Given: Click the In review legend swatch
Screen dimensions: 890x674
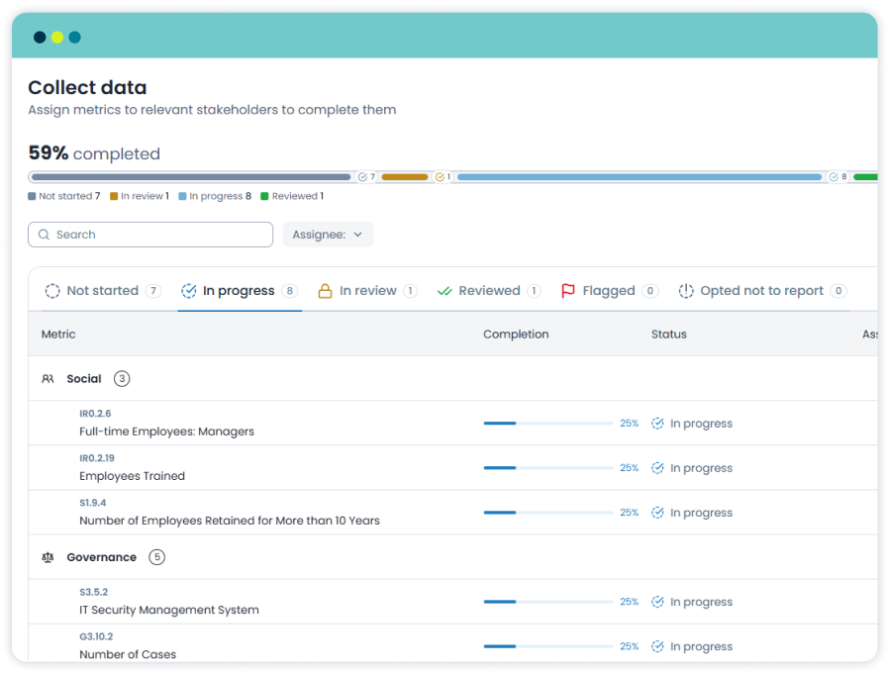Looking at the screenshot, I should [x=114, y=196].
